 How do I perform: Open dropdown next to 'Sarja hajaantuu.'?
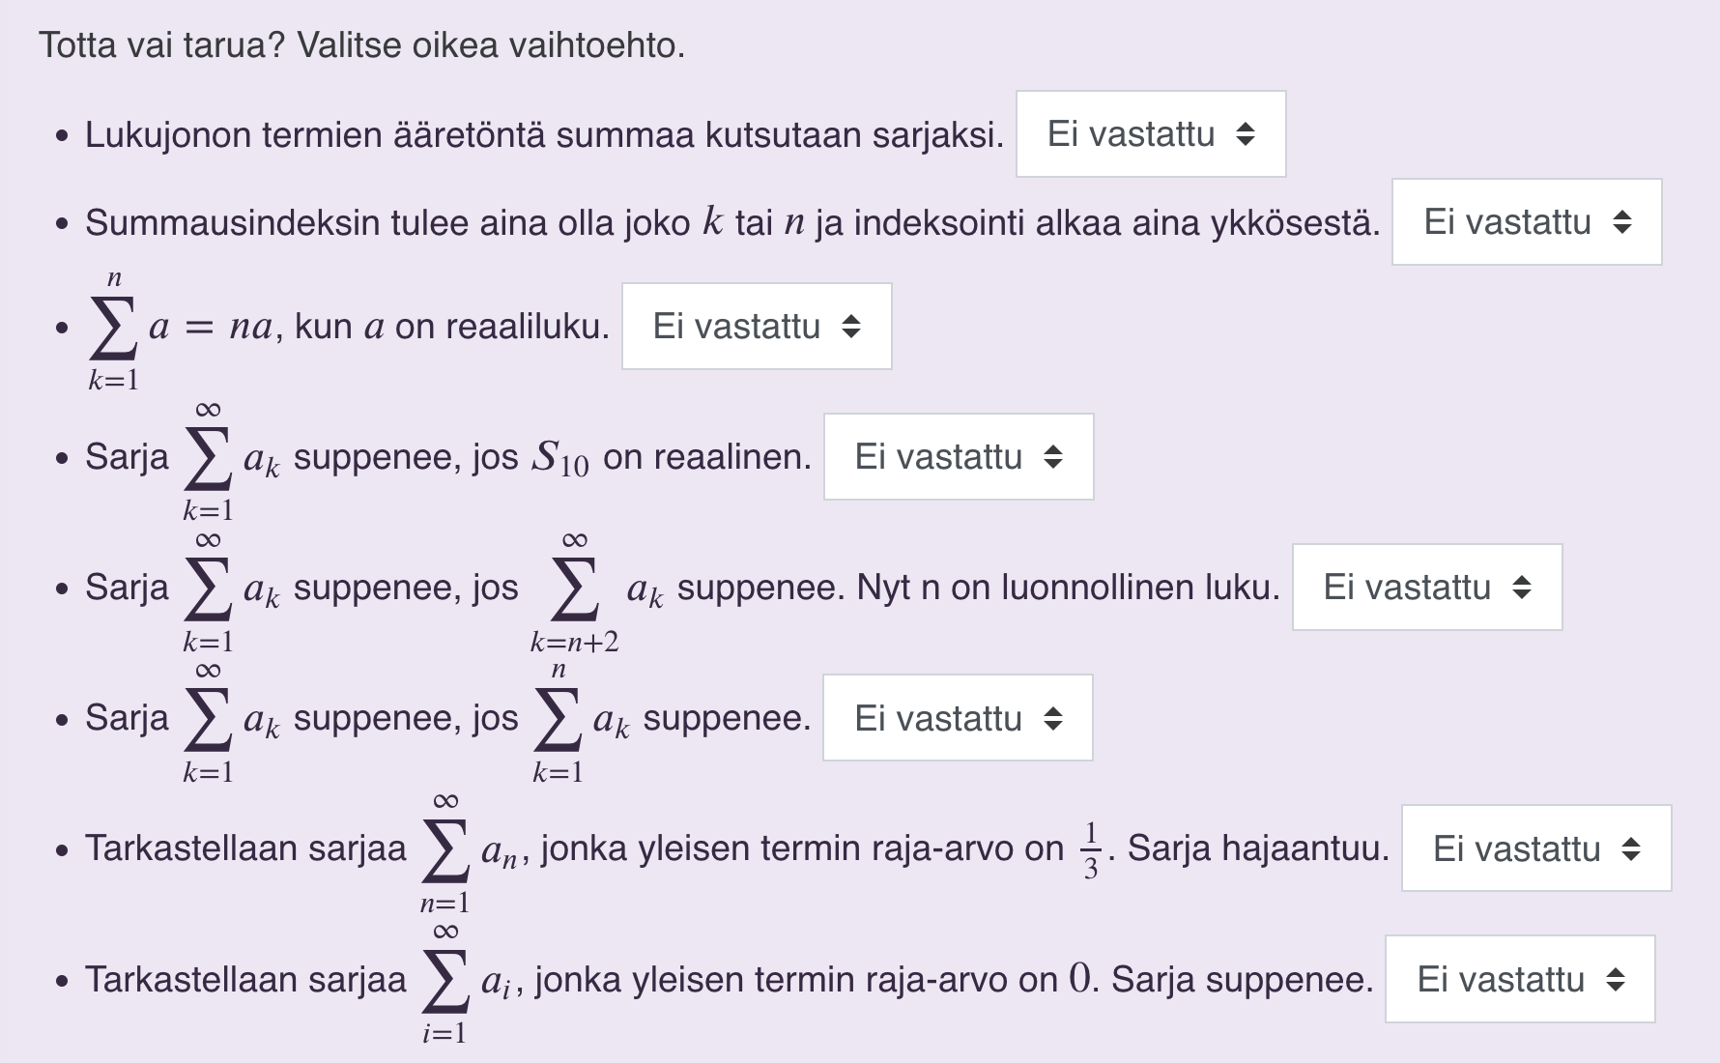[x=1535, y=848]
